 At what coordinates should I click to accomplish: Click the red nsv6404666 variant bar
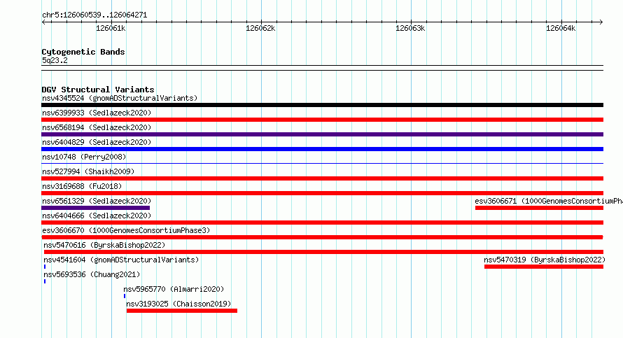click(322, 223)
